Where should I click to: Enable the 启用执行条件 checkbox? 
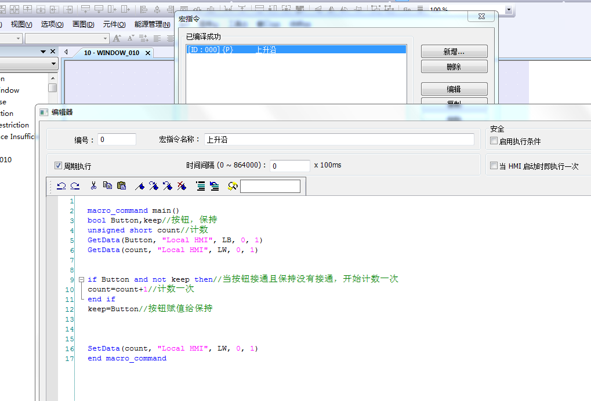tap(494, 141)
